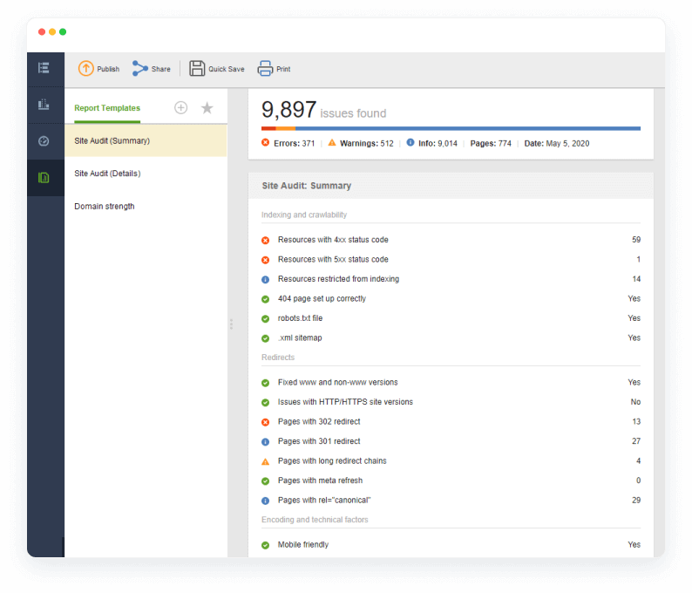Screen dimensions: 692x593
Task: Click the 'Info: 9,014' summary text
Action: click(438, 144)
